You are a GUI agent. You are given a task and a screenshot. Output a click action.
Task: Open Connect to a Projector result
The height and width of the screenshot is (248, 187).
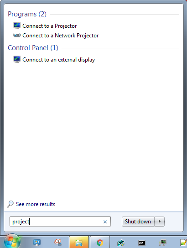(x=50, y=26)
